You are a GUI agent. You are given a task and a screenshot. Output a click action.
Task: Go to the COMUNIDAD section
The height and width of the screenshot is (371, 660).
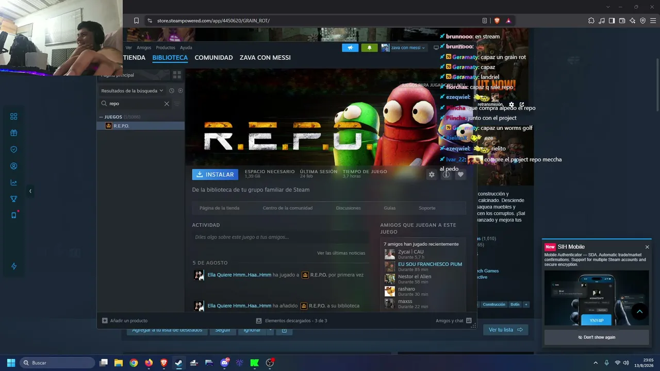213,58
